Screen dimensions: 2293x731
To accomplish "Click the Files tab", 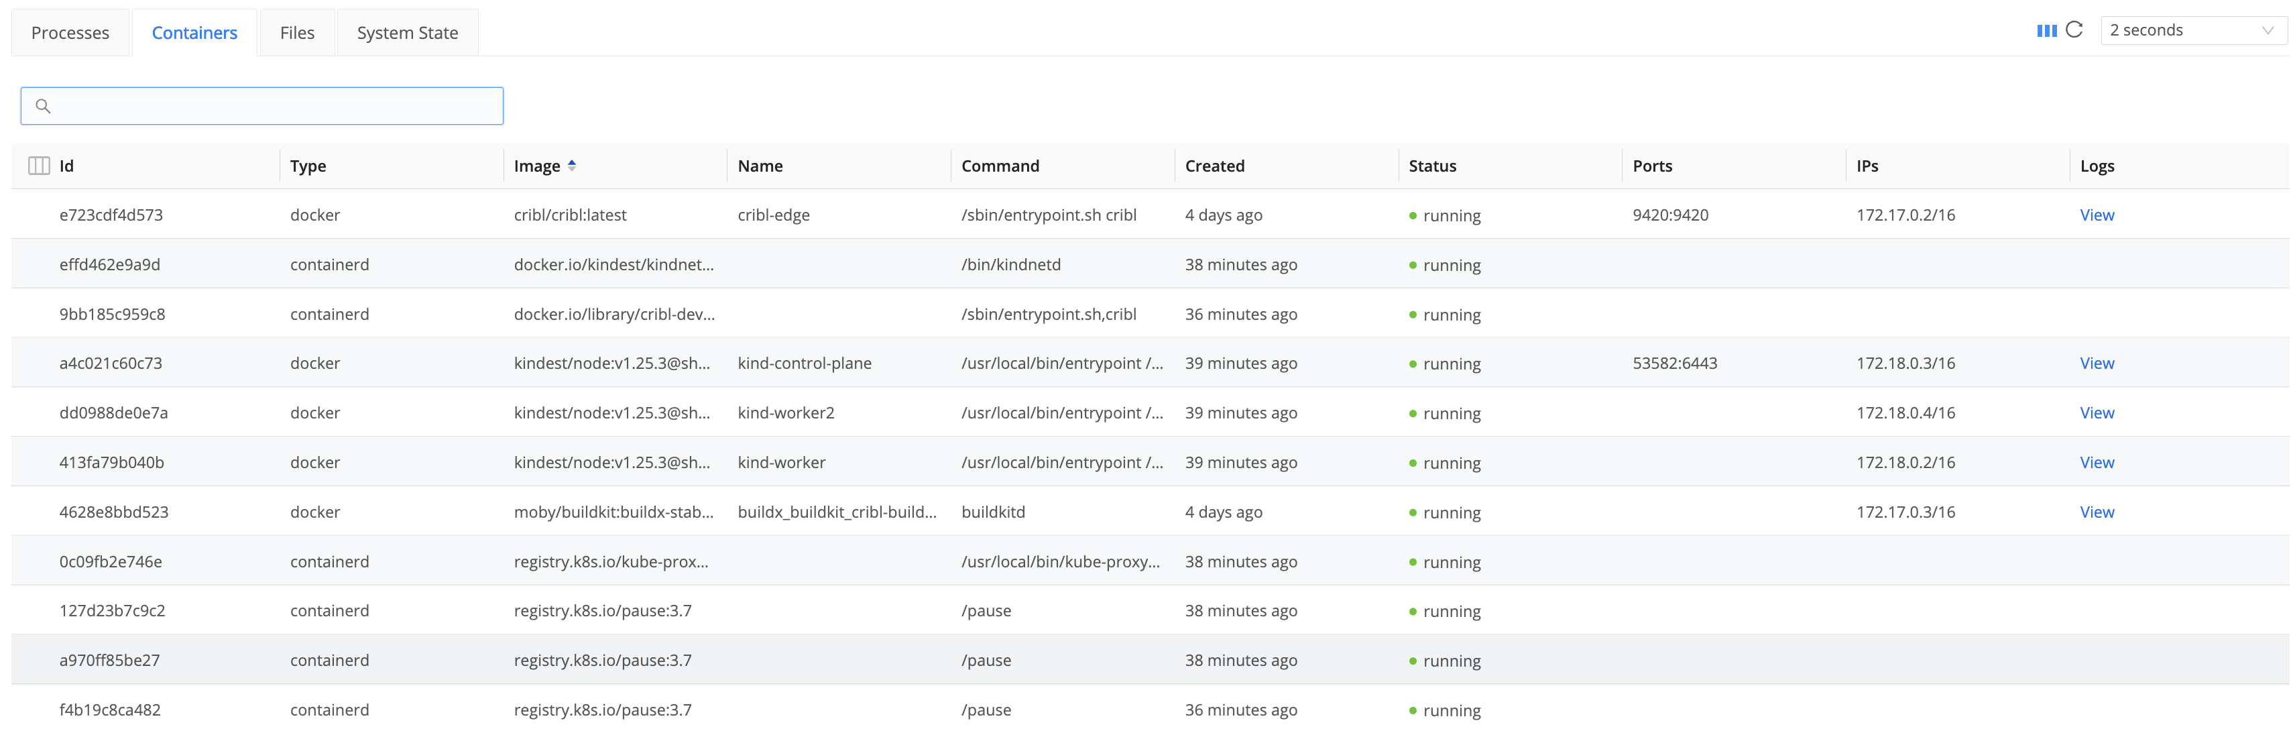I will pos(296,32).
